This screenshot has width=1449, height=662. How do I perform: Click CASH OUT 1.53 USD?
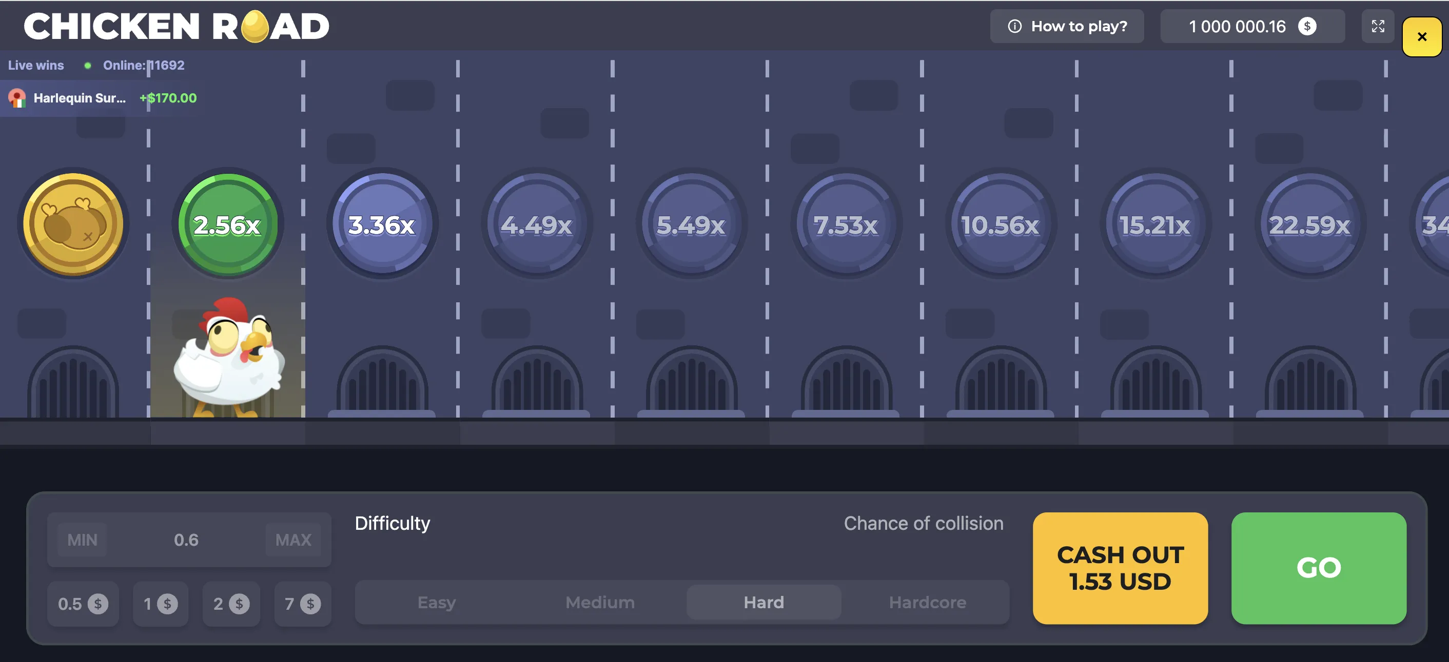(1120, 568)
